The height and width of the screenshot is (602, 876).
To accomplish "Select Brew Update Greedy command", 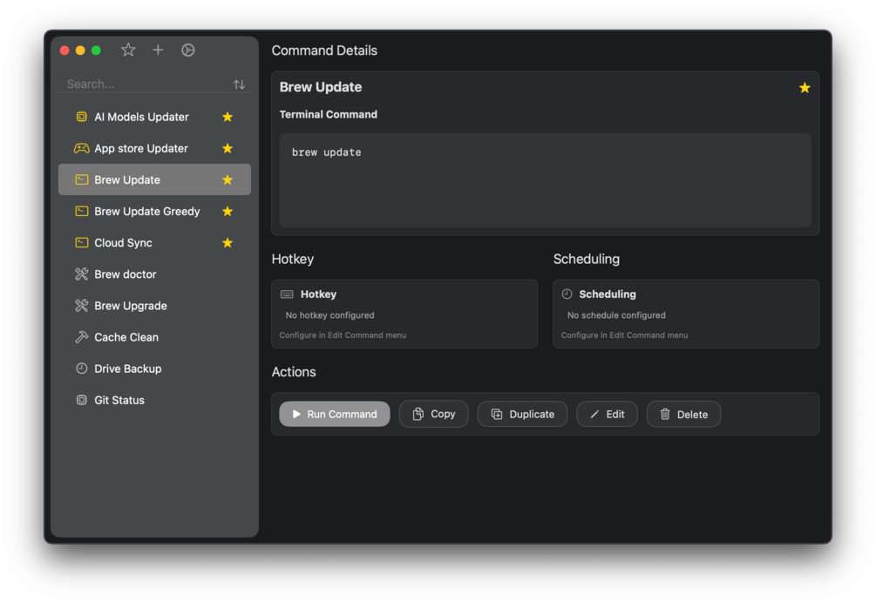I will click(155, 211).
